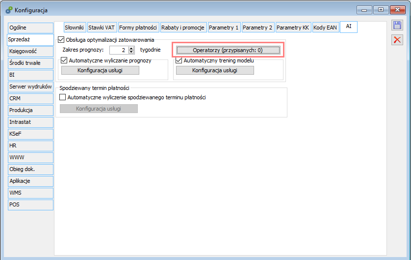Open the Ogólne section
The image size is (411, 260).
pos(31,28)
